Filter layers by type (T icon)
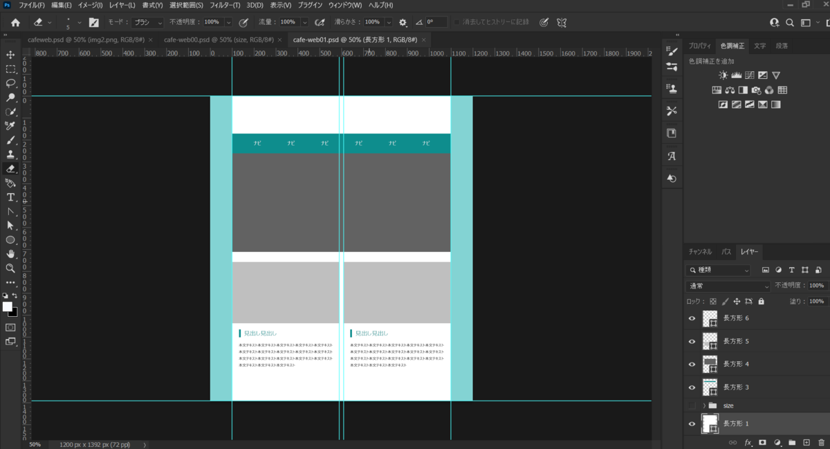The height and width of the screenshot is (449, 830). tap(791, 270)
